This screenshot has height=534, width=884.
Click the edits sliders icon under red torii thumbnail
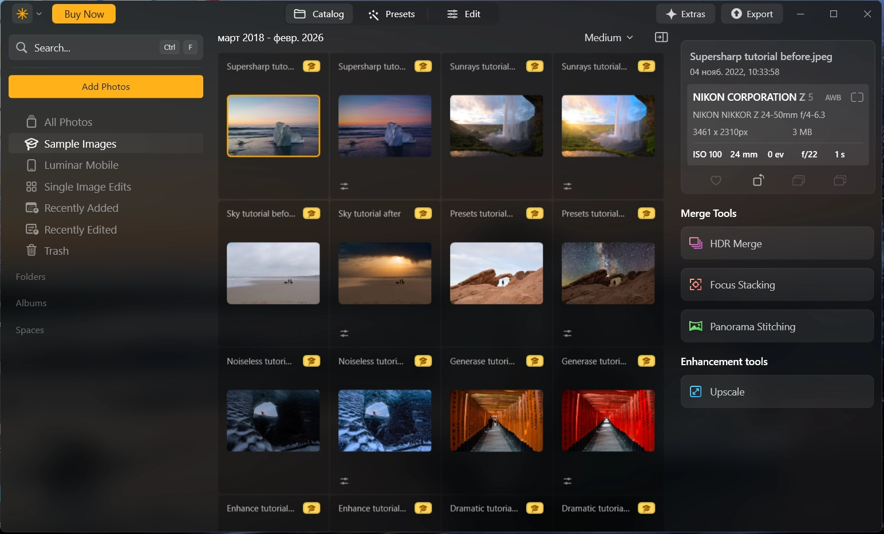[567, 481]
